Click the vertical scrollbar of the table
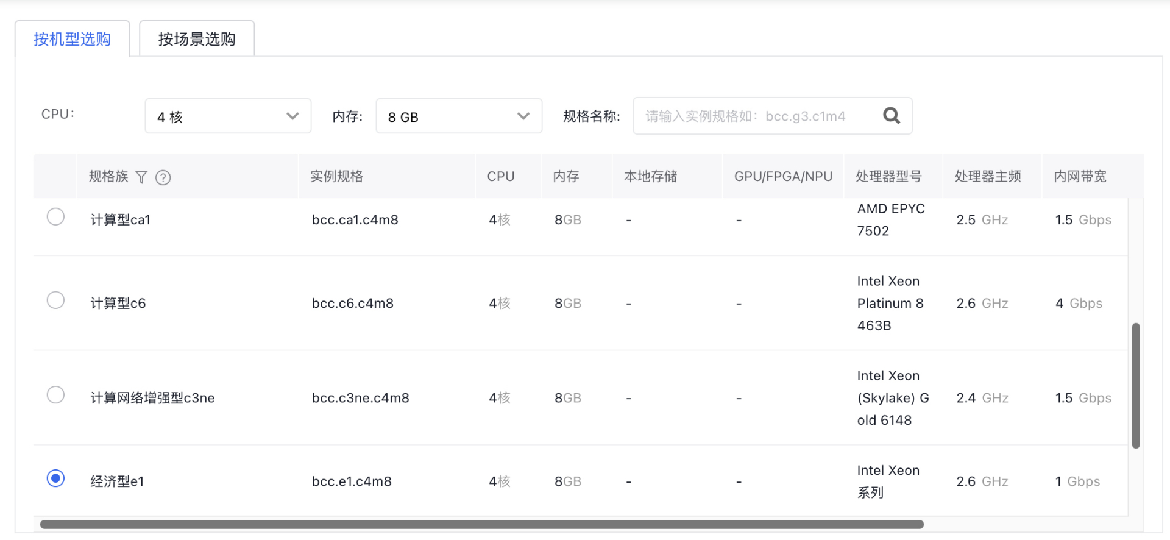The image size is (1170, 540). tap(1136, 385)
